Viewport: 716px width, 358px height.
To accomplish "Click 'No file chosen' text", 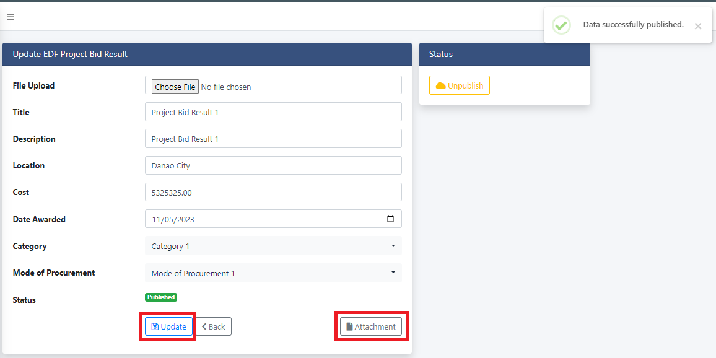I will click(x=225, y=87).
